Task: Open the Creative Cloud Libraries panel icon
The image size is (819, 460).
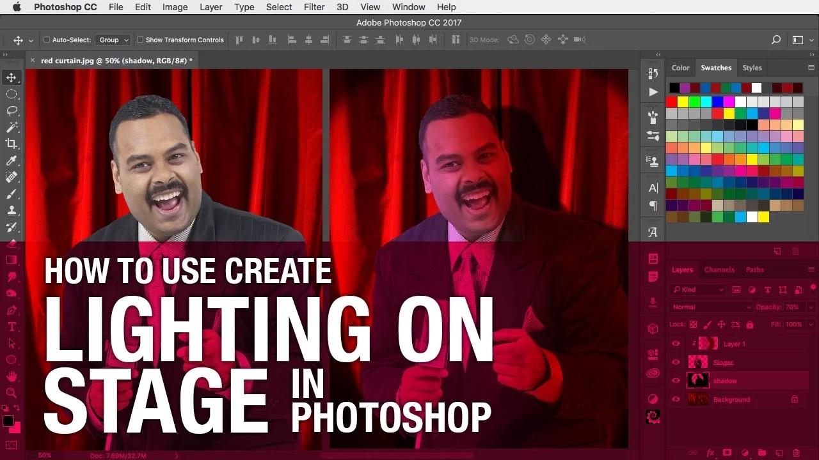Action: [x=653, y=373]
